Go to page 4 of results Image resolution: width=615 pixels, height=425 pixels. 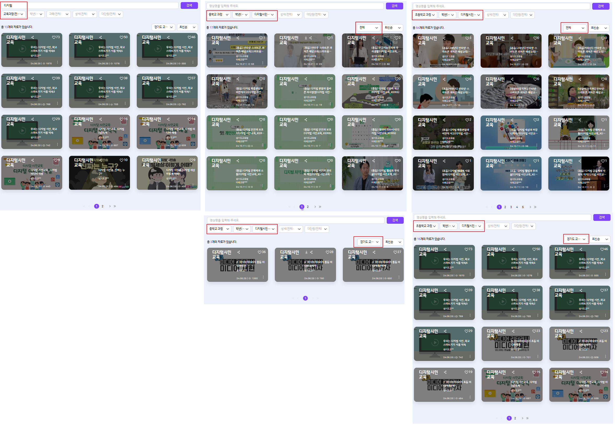[x=517, y=207]
